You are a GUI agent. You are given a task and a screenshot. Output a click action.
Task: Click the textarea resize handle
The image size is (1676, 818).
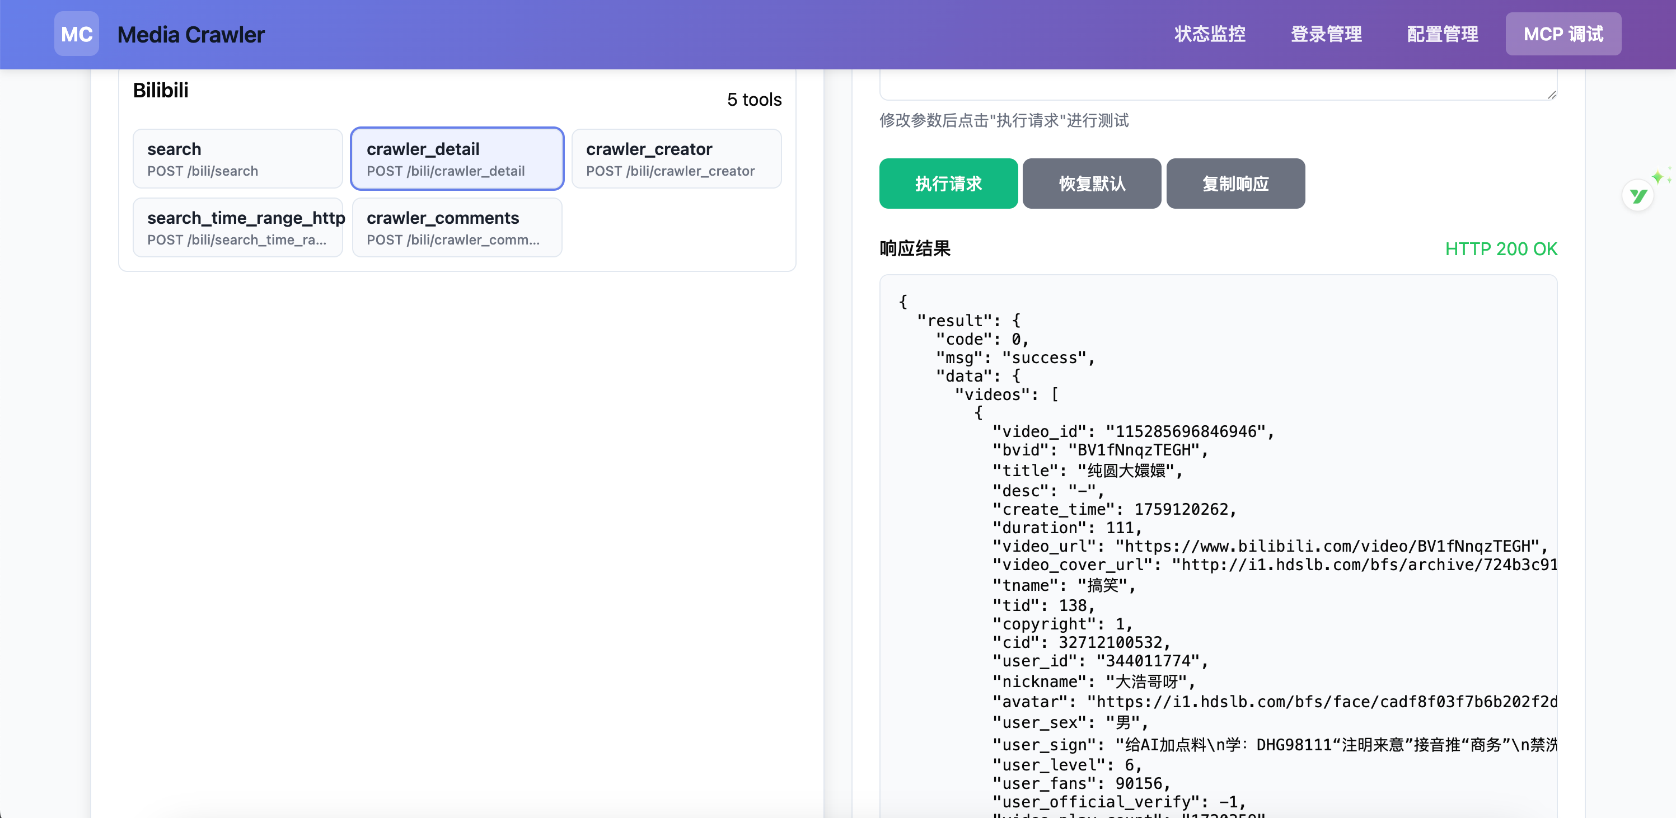[1552, 95]
